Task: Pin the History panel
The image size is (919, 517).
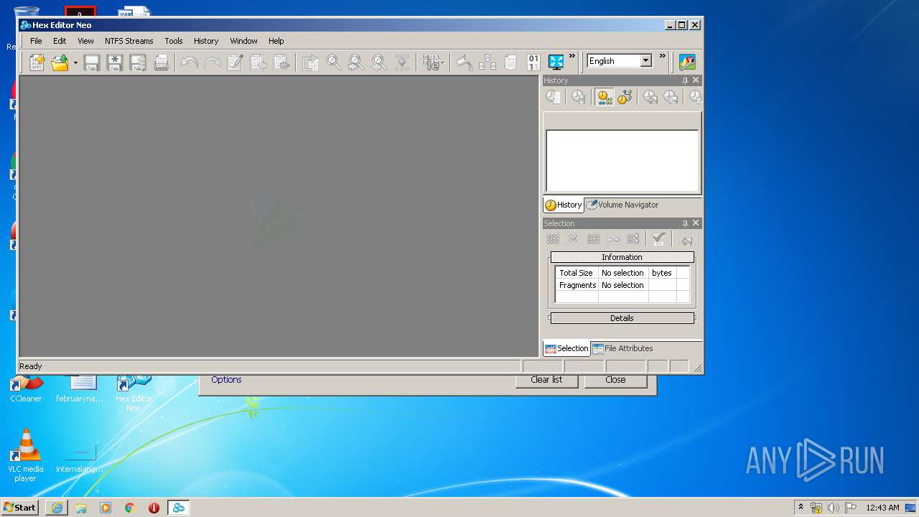Action: click(685, 80)
